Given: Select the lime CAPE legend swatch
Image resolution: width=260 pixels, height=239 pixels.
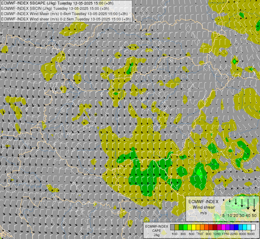Looking at the screenshot, I should pyautogui.click(x=190, y=227).
